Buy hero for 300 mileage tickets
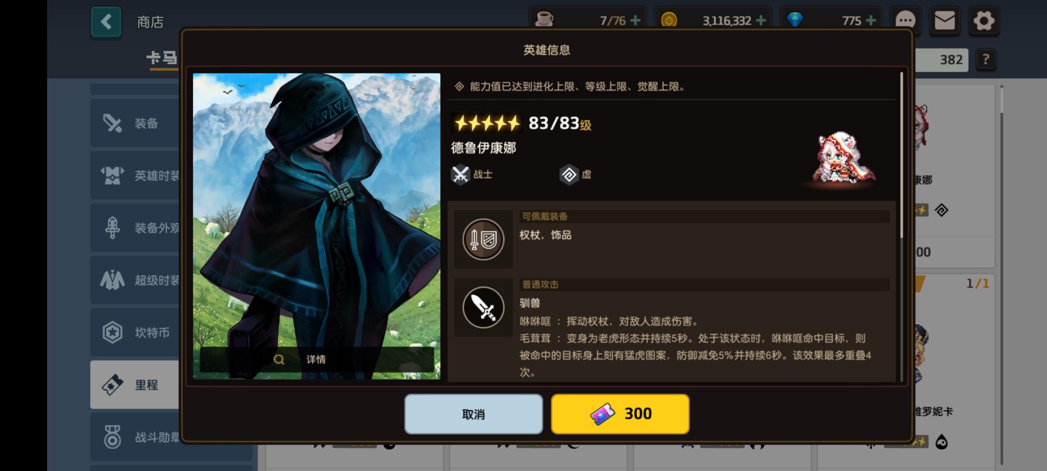This screenshot has height=471, width=1047. pyautogui.click(x=620, y=414)
